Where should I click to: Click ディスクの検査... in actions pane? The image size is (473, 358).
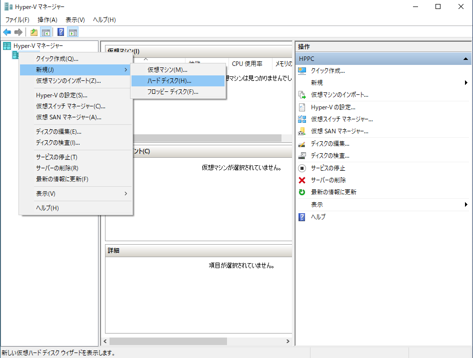(330, 156)
